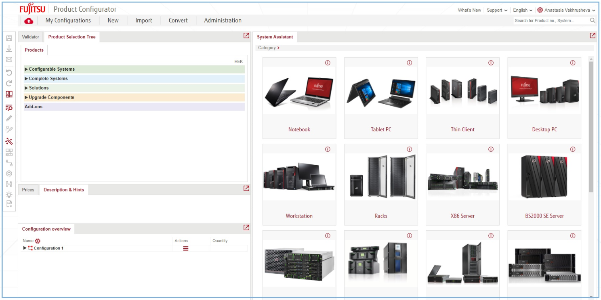Click the red cloud upload icon
This screenshot has width=601, height=300.
29,21
